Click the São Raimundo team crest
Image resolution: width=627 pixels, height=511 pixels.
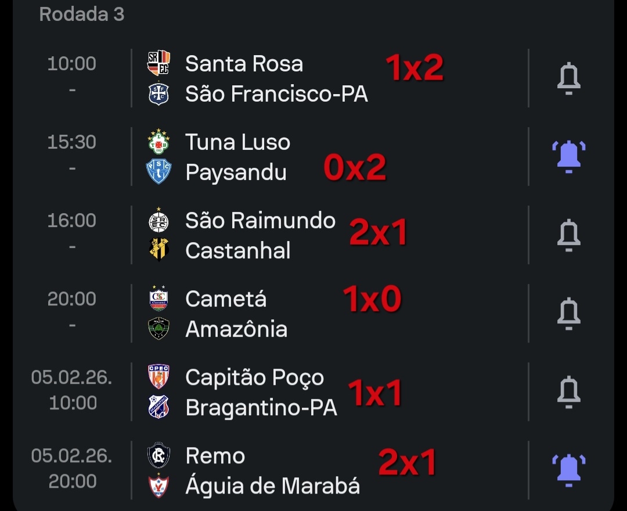(x=158, y=221)
